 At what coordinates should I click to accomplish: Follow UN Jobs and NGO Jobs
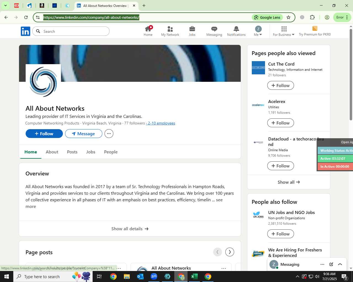pos(280,234)
